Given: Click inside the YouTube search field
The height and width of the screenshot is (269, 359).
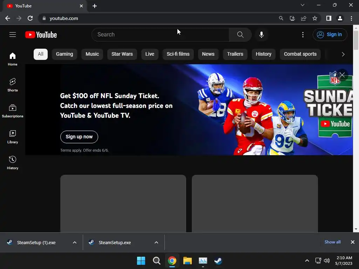Looking at the screenshot, I should click(x=160, y=35).
